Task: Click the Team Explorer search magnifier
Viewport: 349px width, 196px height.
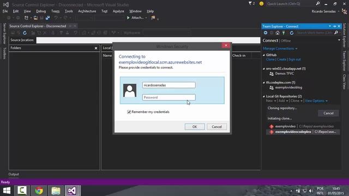Action: pyautogui.click(x=336, y=33)
